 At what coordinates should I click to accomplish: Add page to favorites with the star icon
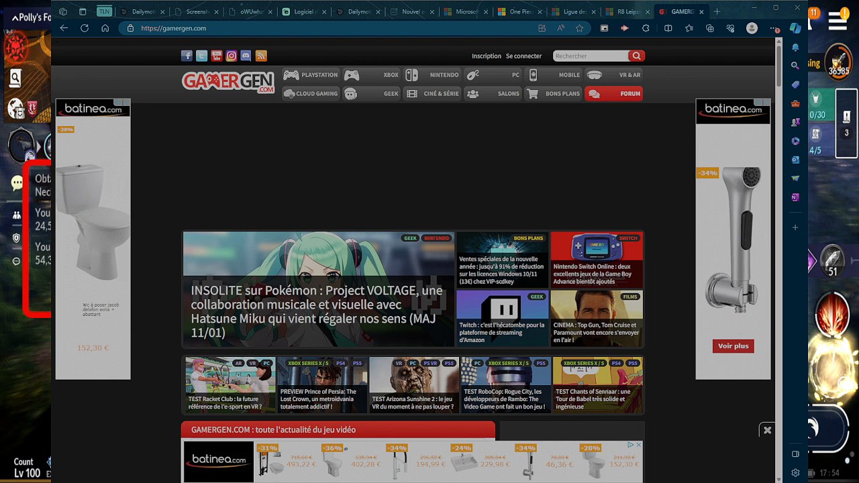point(579,28)
